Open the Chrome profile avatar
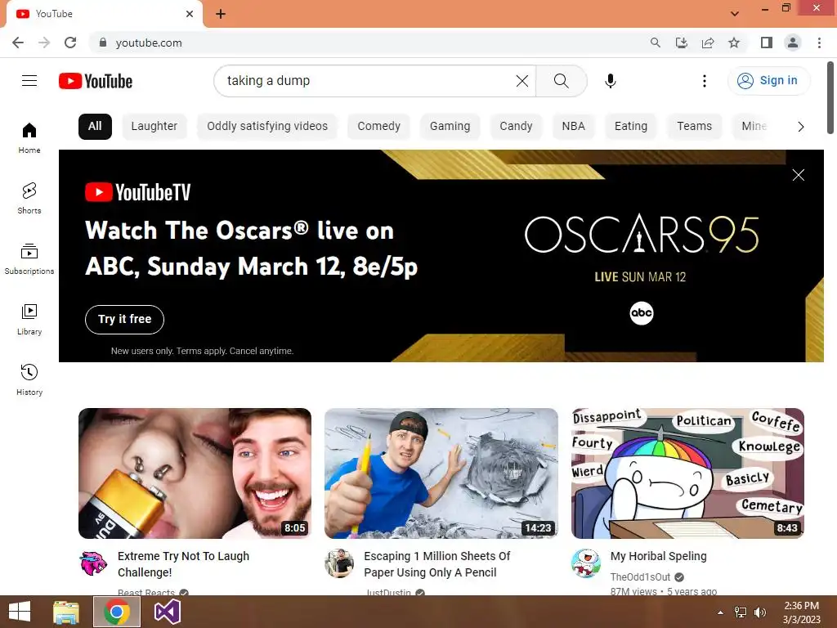The width and height of the screenshot is (837, 628). tap(793, 43)
